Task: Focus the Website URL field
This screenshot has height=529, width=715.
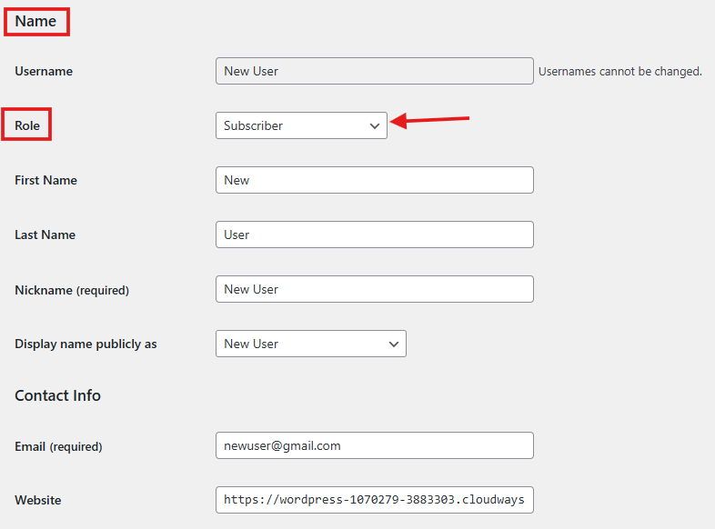Action: tap(374, 500)
